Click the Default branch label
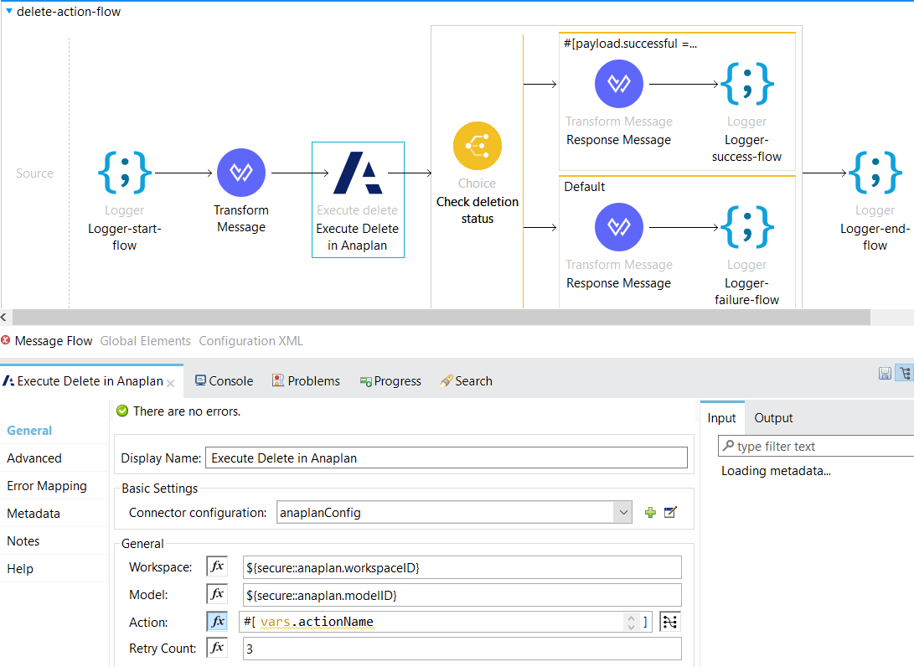 click(x=584, y=187)
